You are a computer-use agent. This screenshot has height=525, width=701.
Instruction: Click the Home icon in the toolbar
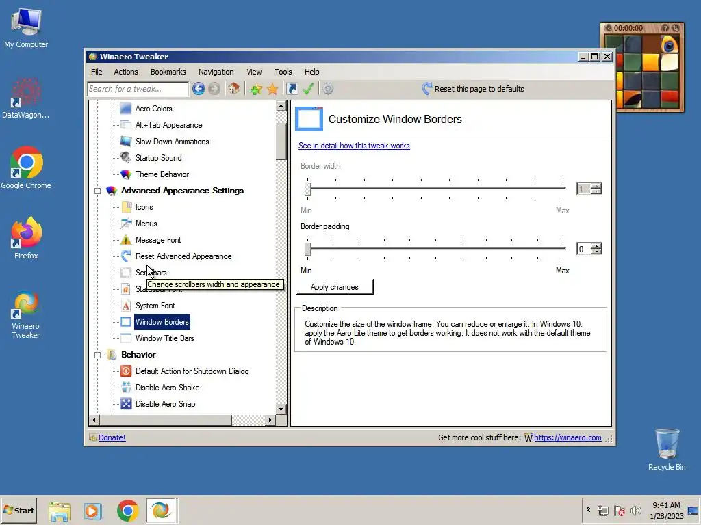[x=234, y=88]
